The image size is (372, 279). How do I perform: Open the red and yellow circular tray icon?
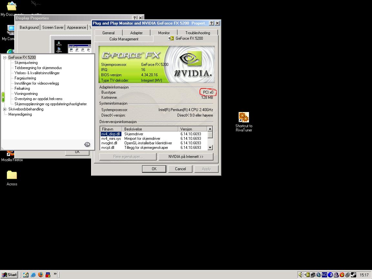[x=342, y=275]
